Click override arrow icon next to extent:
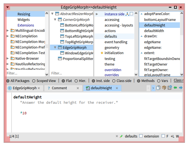 click(142, 53)
